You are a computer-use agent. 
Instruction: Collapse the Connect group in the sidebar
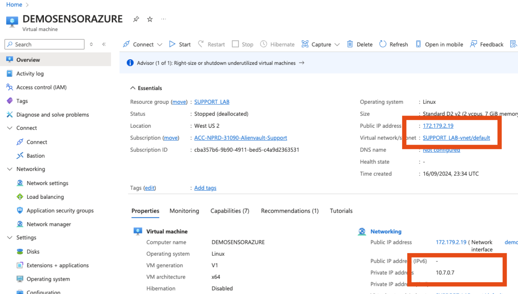click(10, 128)
